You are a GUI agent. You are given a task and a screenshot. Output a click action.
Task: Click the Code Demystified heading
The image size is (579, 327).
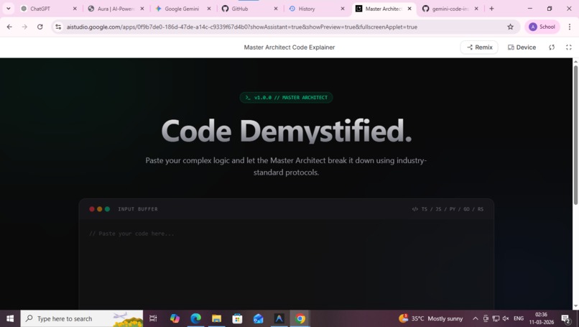click(287, 131)
